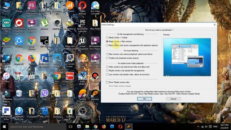The width and height of the screenshot is (231, 130).
Task: Open Tencent Gaming Buddy icon
Action: coord(83,96)
